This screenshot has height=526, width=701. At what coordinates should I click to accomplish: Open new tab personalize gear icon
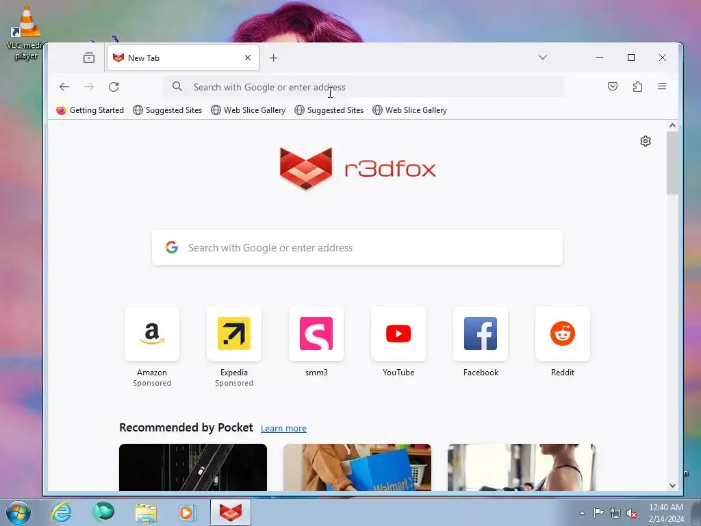click(x=645, y=141)
